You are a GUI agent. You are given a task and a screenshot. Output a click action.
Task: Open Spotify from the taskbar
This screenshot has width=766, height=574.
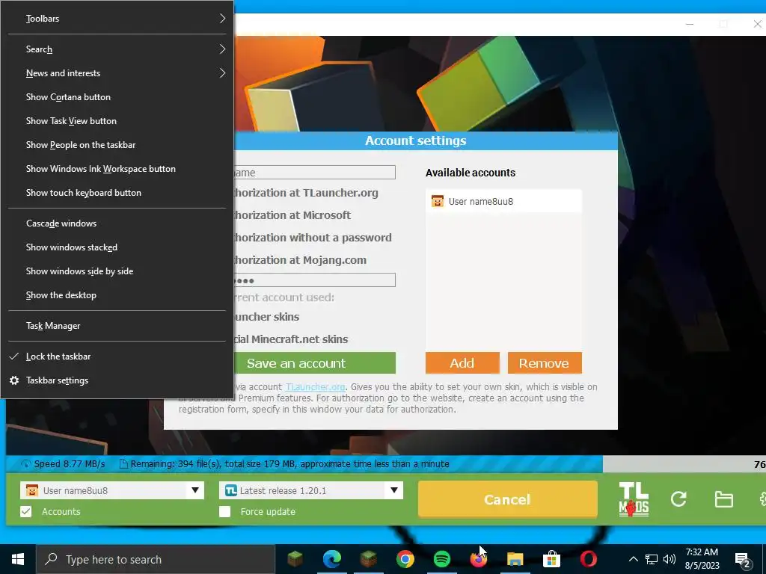coord(441,559)
